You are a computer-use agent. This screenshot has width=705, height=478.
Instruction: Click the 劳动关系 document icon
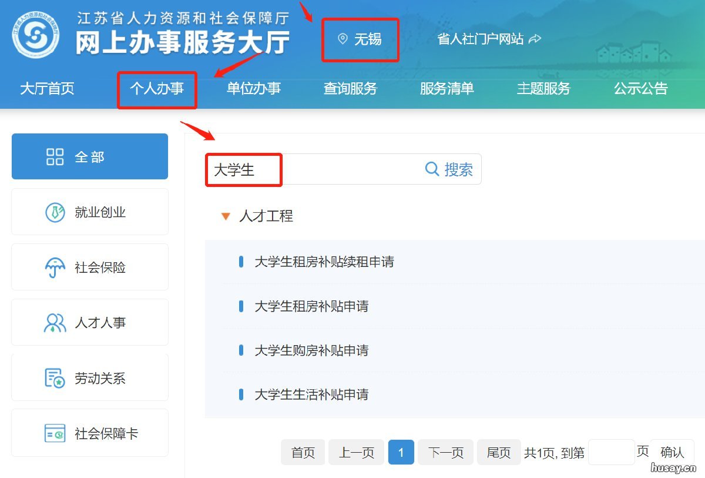click(54, 377)
